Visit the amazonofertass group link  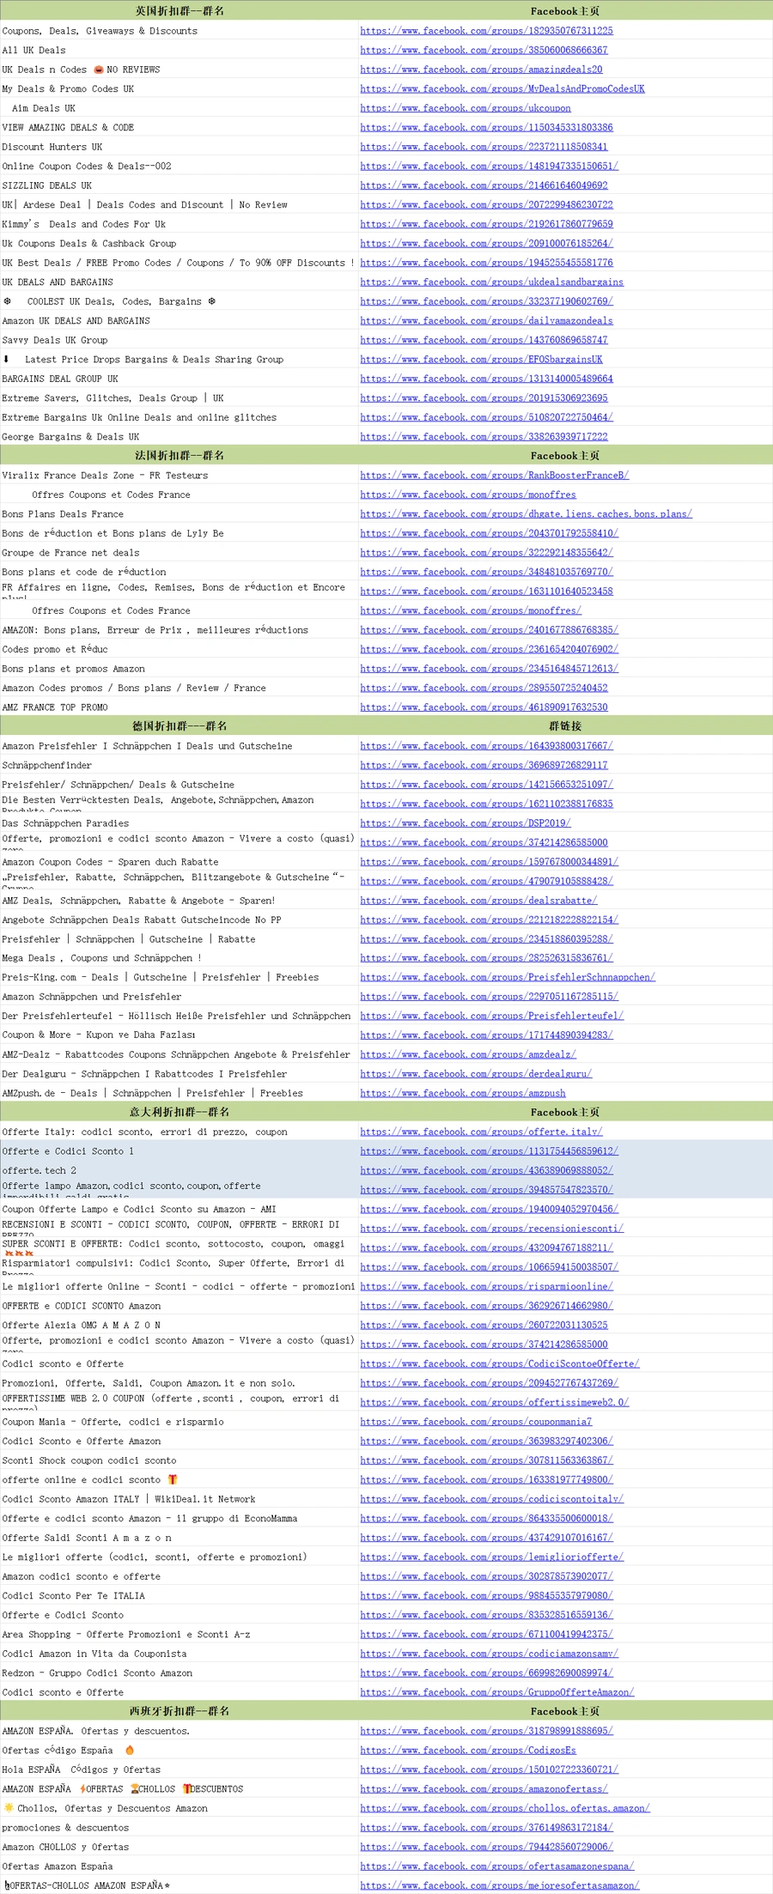[x=484, y=1789]
